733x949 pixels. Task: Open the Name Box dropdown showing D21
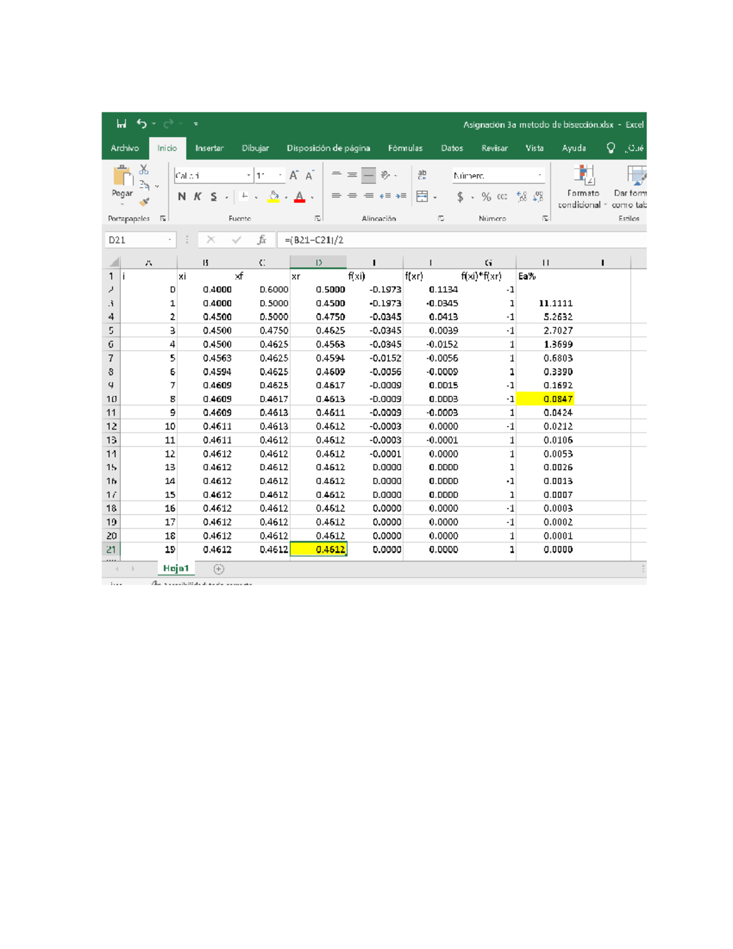tap(170, 240)
